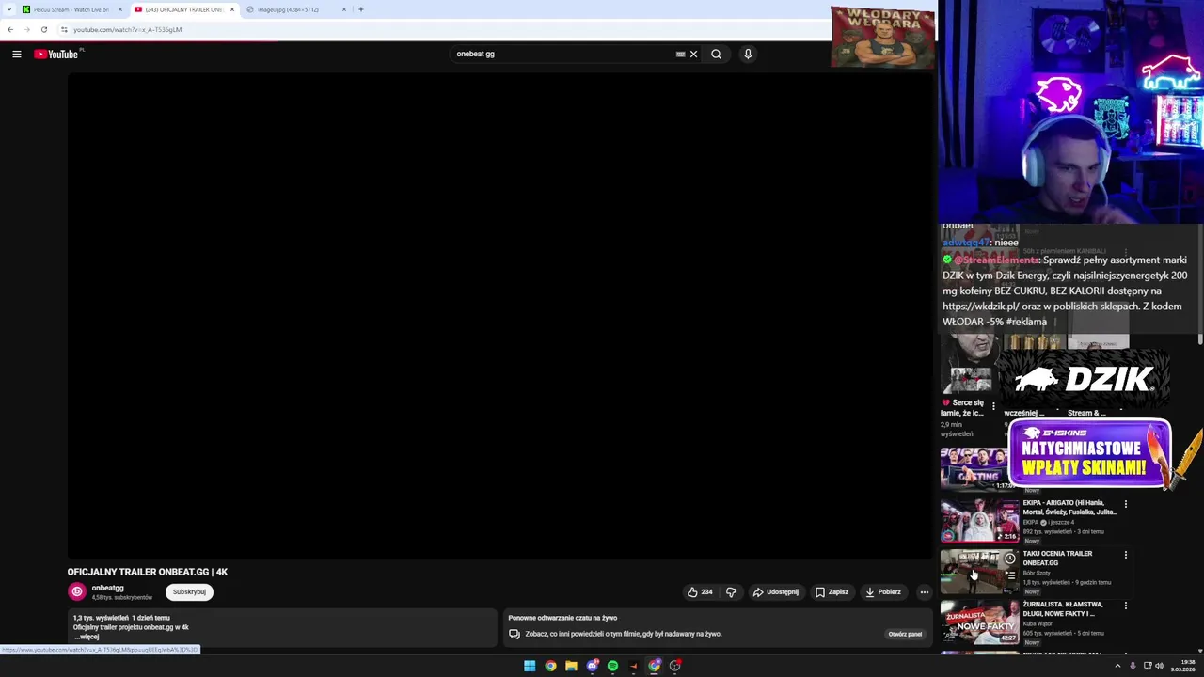Like the video with thumbs-up

[x=700, y=592]
